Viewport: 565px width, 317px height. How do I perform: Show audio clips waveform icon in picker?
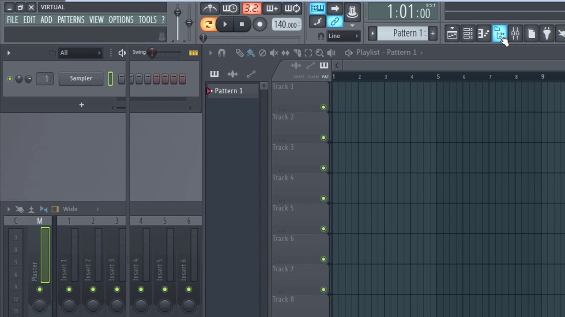point(232,74)
